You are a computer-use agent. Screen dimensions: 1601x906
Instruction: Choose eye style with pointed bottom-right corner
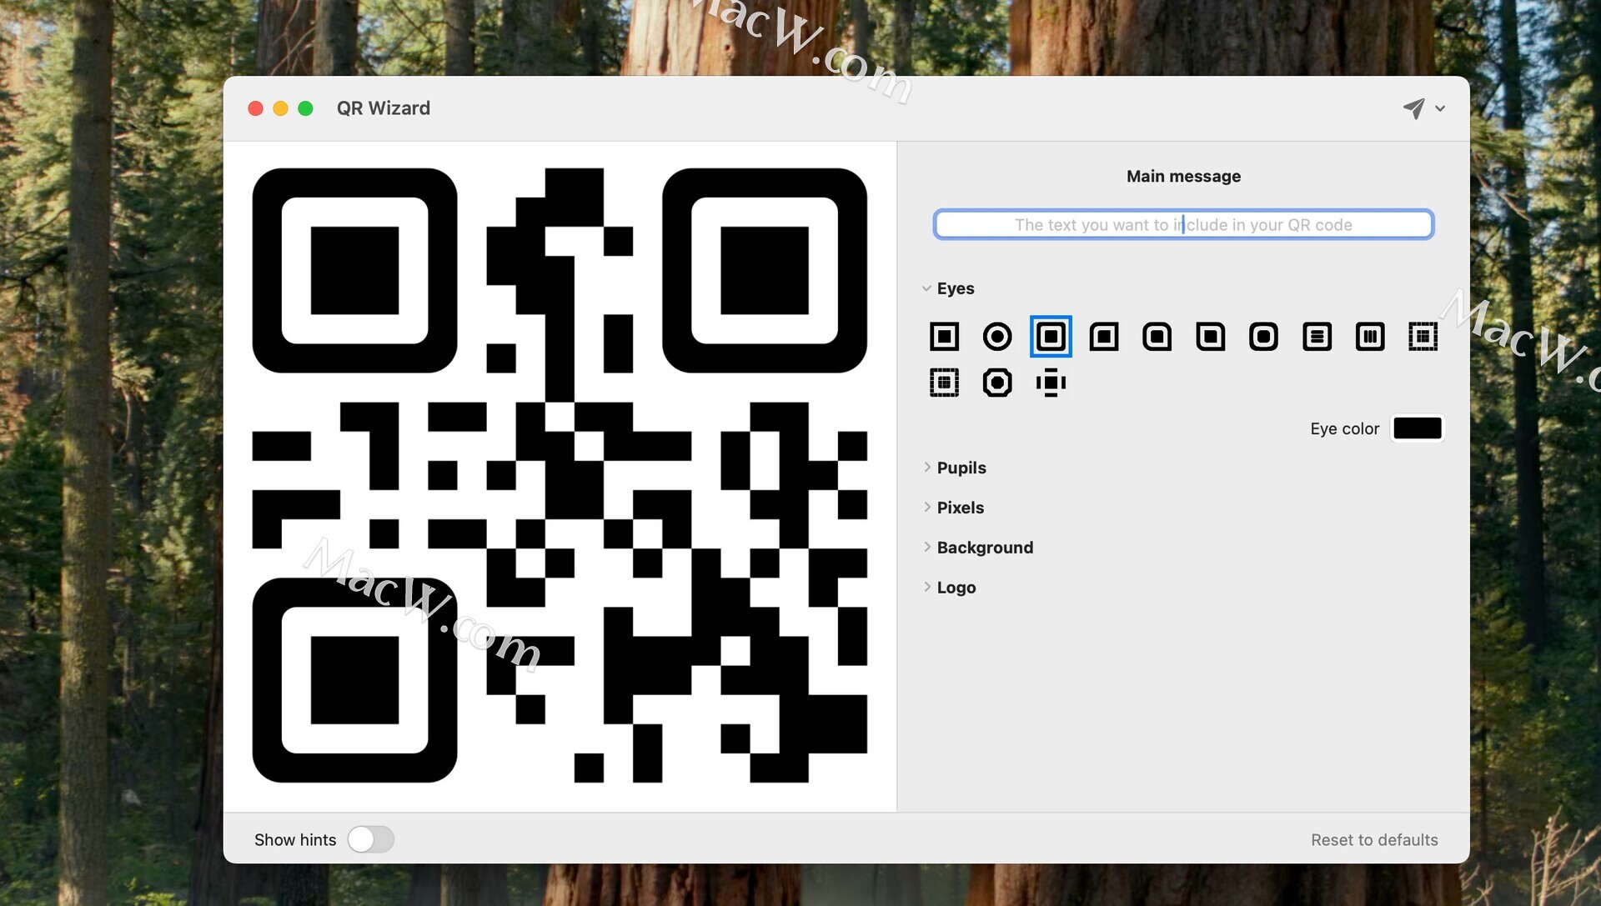pos(1157,337)
